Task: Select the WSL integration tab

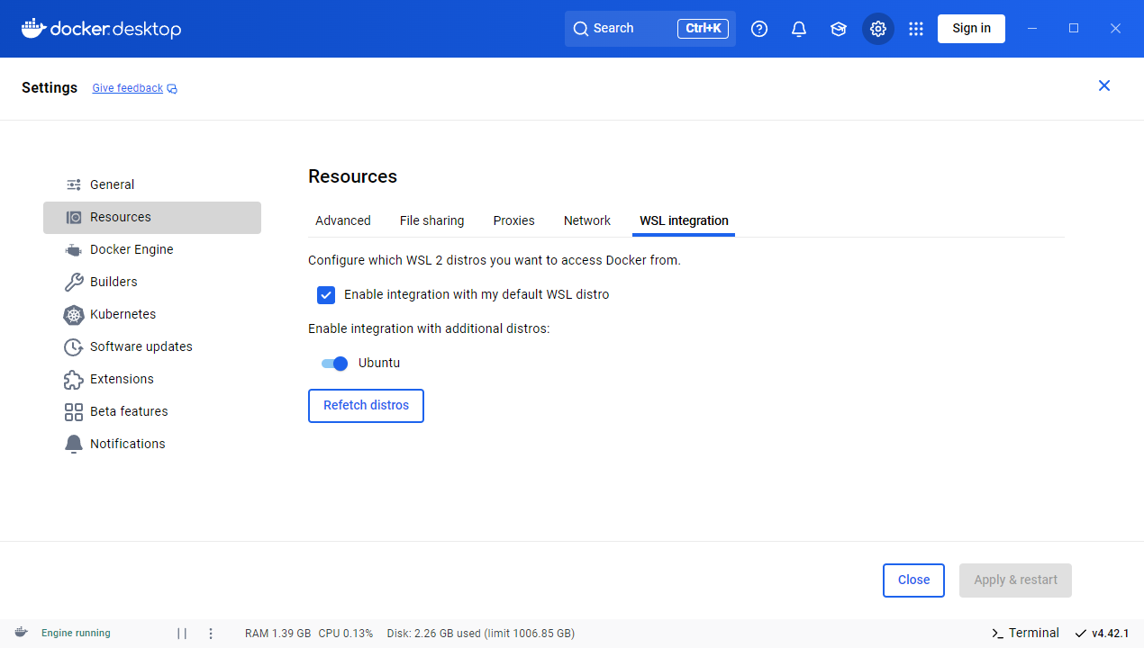Action: click(x=684, y=220)
